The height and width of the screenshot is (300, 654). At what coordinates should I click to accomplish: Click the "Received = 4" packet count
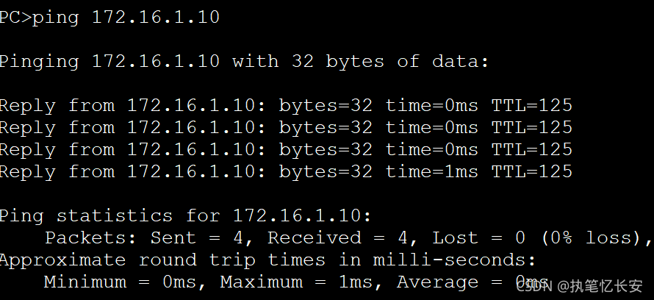pyautogui.click(x=331, y=238)
